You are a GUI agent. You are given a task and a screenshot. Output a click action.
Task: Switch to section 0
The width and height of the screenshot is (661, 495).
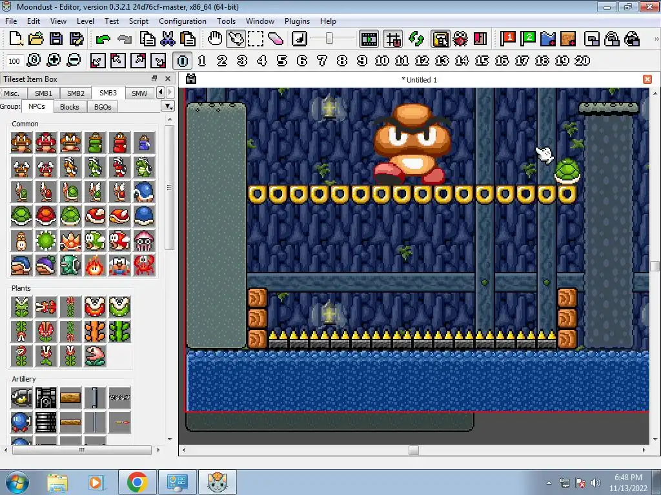[183, 61]
